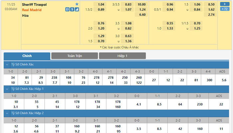Viewport: 233px width, 133px height.
Task: Click first-half 1-0 odds 3.1
Action: tap(15, 107)
